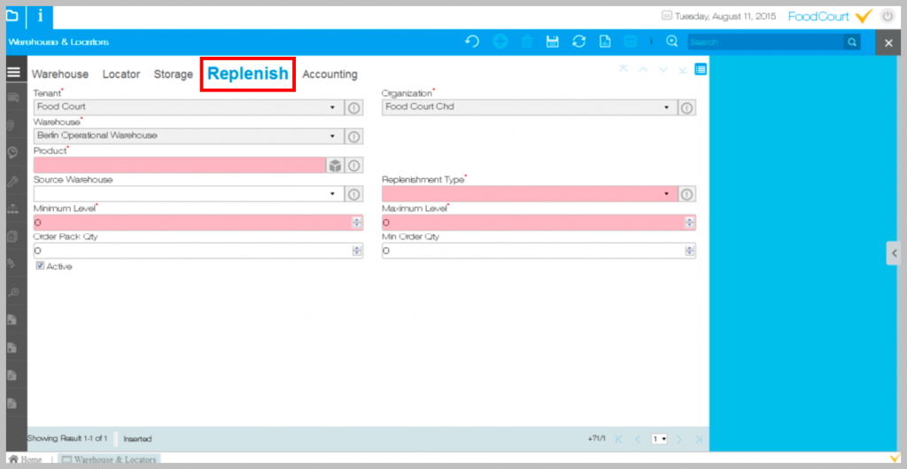Open the chat icon in sidebar
907x469 pixels.
[12, 98]
